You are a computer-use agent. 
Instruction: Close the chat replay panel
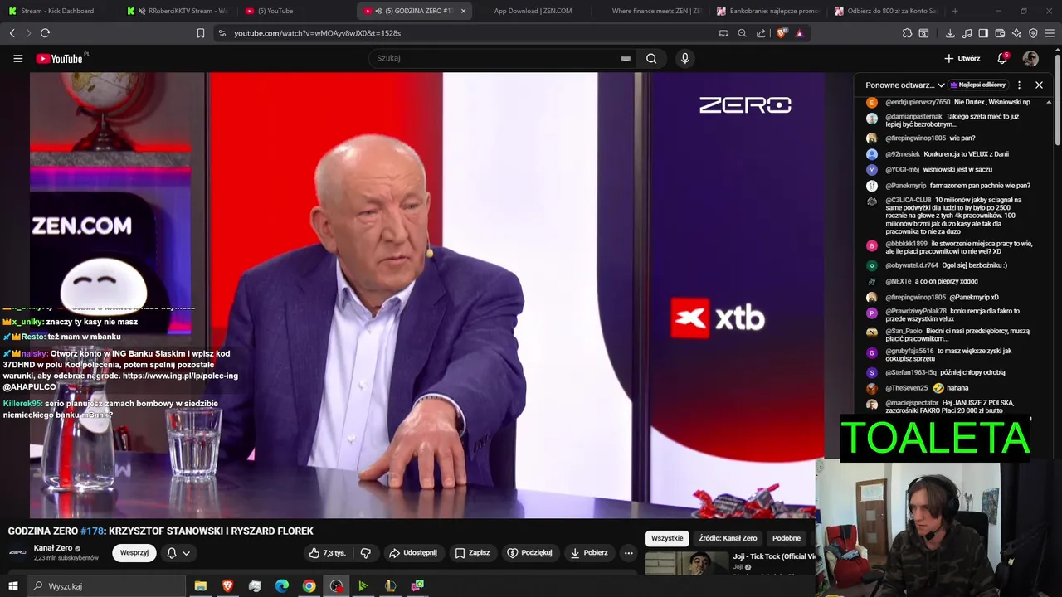pos(1039,85)
